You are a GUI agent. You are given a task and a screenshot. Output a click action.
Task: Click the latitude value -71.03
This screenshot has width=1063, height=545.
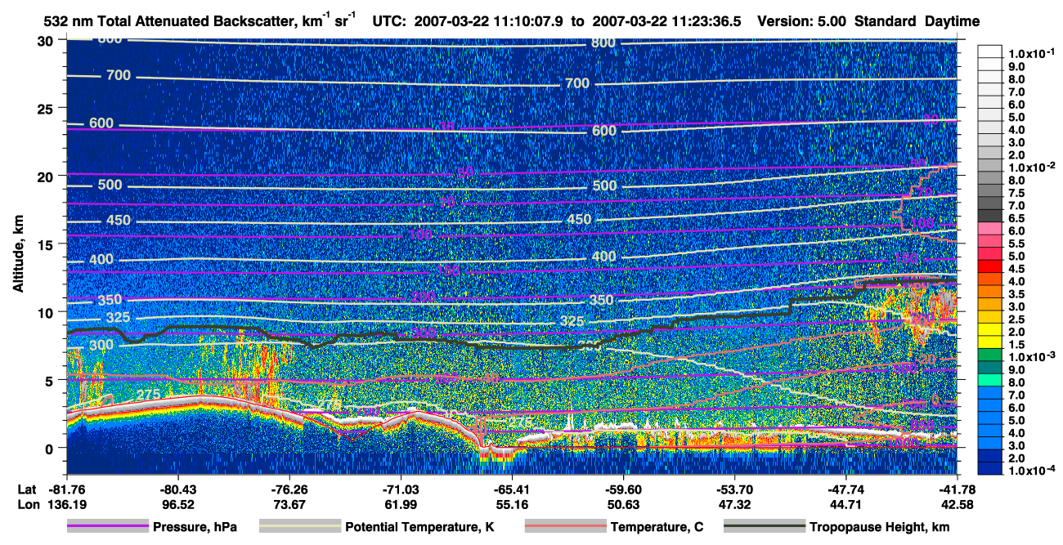point(400,489)
